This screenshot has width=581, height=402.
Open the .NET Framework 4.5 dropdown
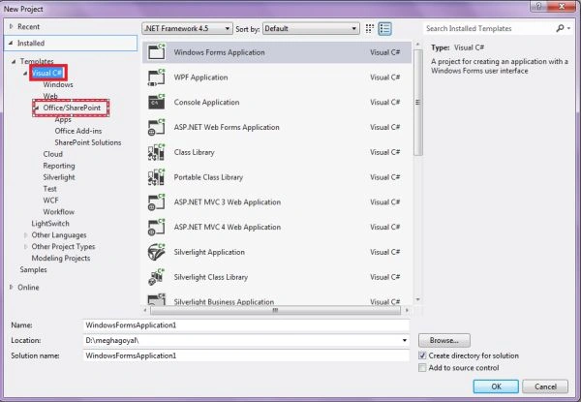coord(187,28)
